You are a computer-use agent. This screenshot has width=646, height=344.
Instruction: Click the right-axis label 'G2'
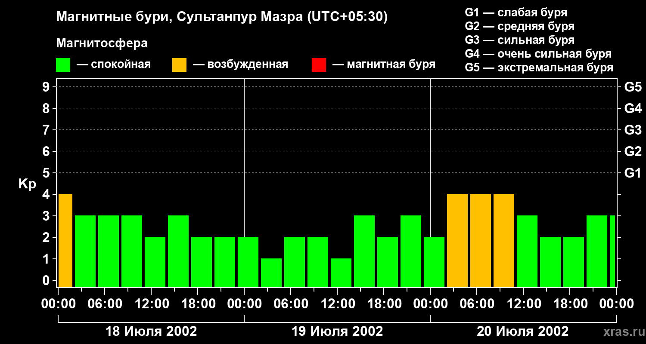633,152
